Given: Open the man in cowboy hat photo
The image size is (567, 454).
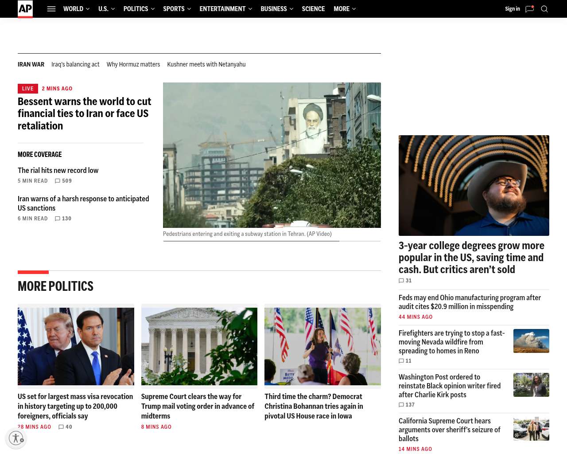Looking at the screenshot, I should coord(474,185).
